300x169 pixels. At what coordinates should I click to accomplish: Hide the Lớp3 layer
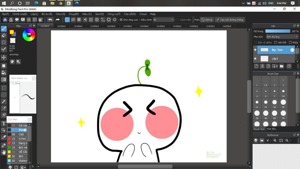pos(255,59)
